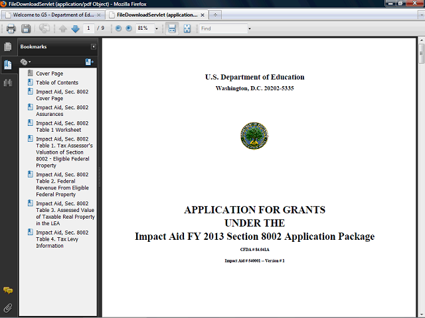425x318 pixels.
Task: Click the Print icon in PDF toolbar
Action: (x=11, y=28)
